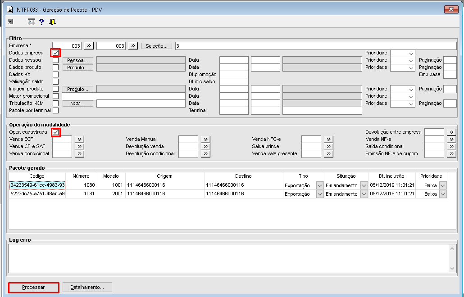
Task: Uncheck the Dados empresa checkbox
Action: pyautogui.click(x=55, y=53)
